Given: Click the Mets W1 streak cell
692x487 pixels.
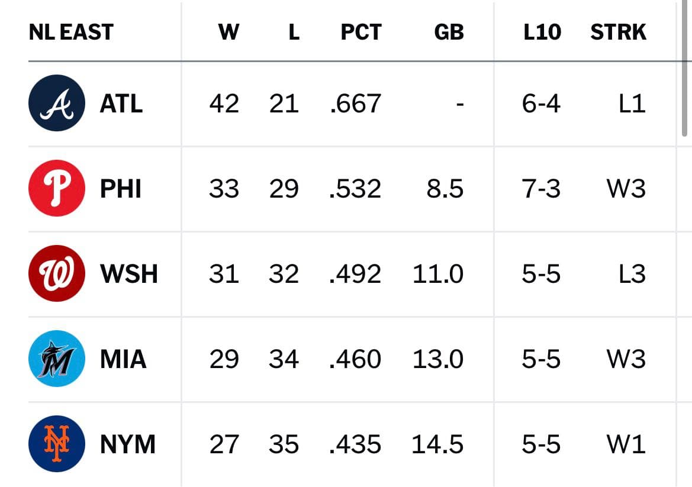Looking at the screenshot, I should coord(626,444).
